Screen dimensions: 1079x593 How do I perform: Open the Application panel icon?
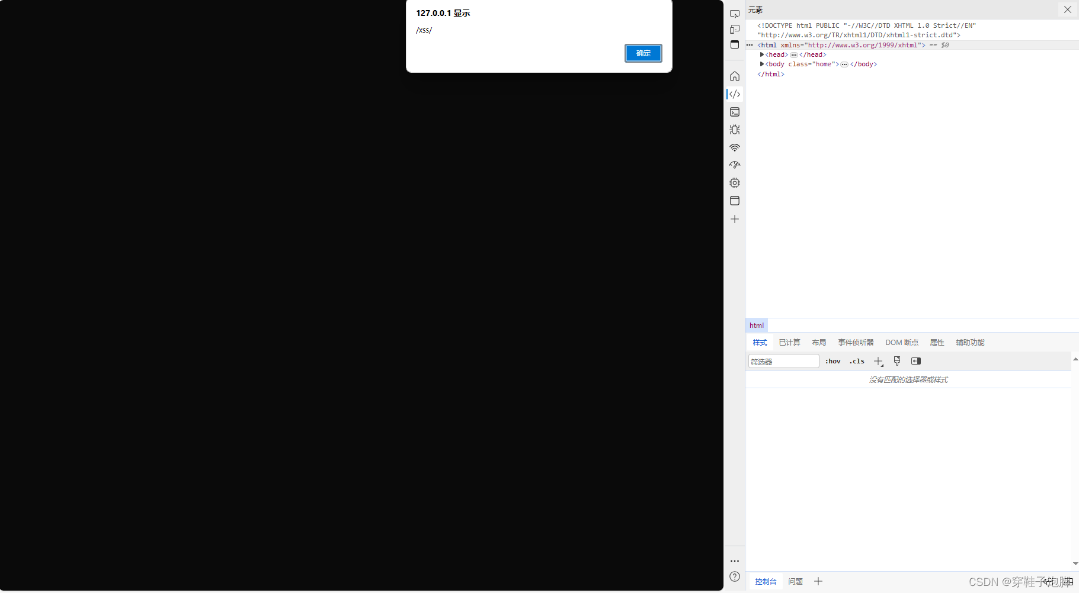pyautogui.click(x=735, y=201)
